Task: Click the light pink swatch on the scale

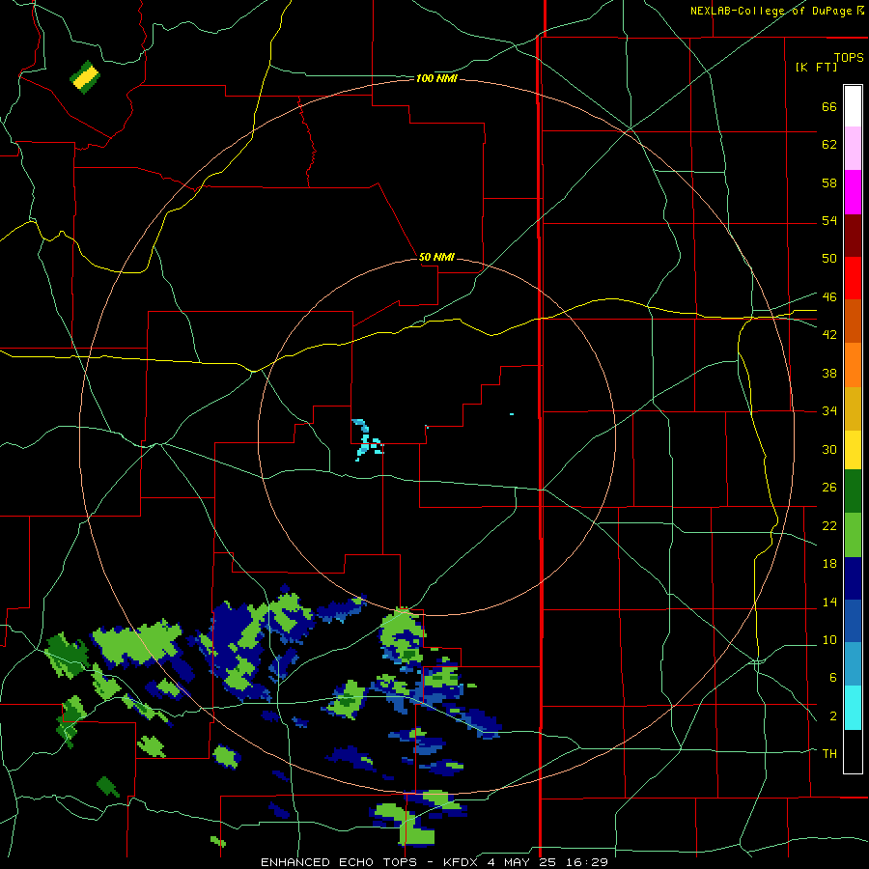Action: (x=853, y=148)
